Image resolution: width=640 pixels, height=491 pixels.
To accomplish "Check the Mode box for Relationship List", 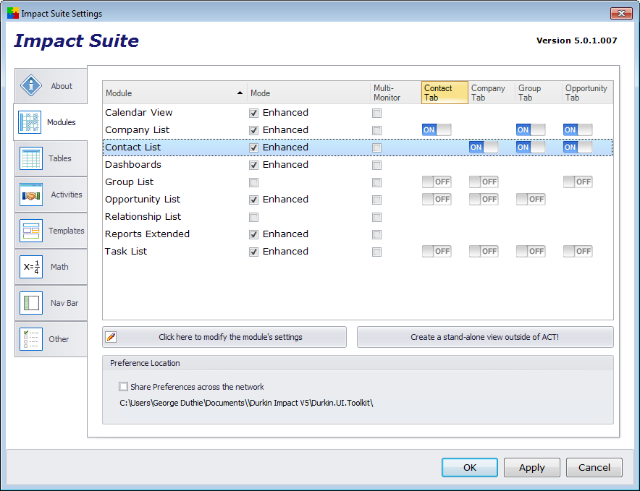I will [254, 217].
